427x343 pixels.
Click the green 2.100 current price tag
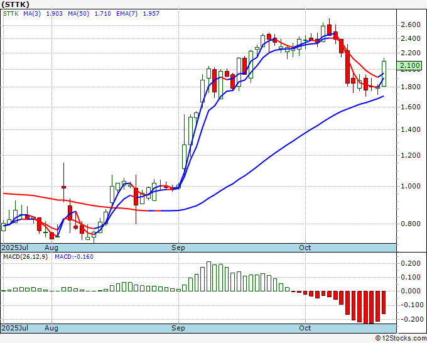tap(409, 66)
